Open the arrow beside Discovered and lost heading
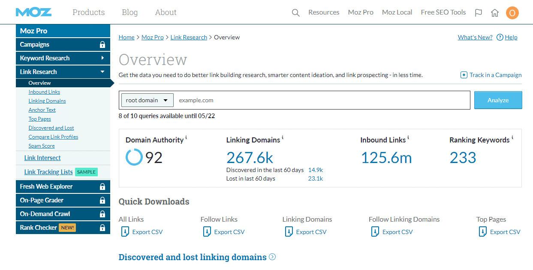Screen dimensions: 533x270 (x=272, y=257)
